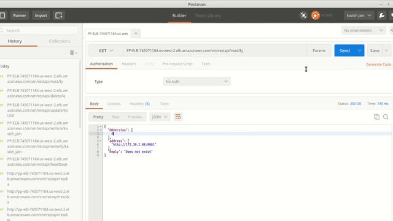Open the kavish jain account dropdown
Image resolution: width=393 pixels, height=221 pixels.
(359, 15)
